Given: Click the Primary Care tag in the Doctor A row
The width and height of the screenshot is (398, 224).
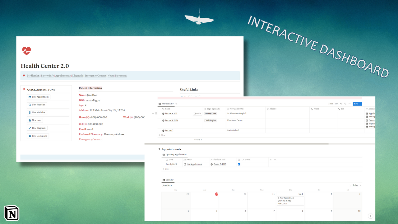Looking at the screenshot, I should pos(210,114).
